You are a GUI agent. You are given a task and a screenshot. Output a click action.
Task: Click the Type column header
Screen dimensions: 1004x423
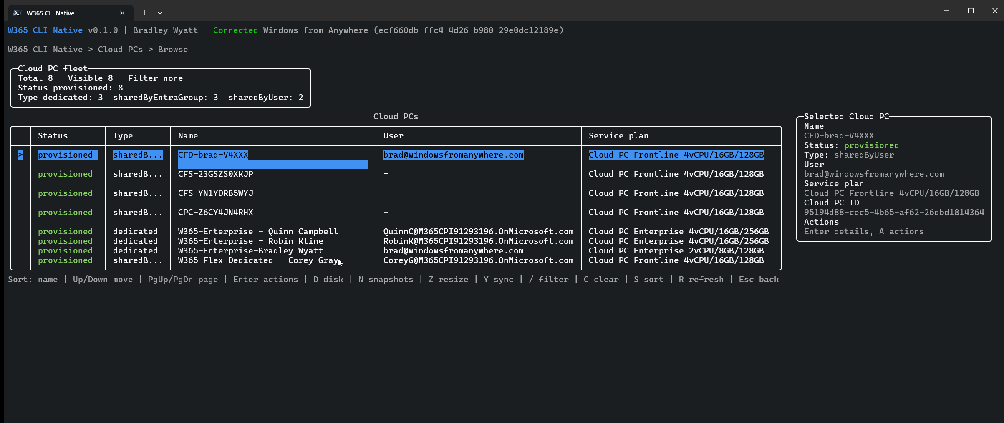[123, 136]
